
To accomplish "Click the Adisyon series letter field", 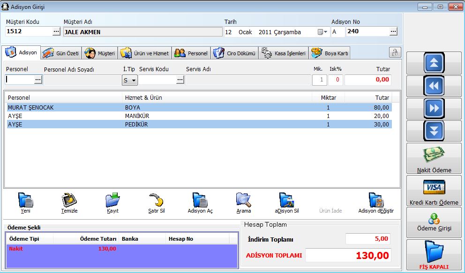I will tap(338, 32).
